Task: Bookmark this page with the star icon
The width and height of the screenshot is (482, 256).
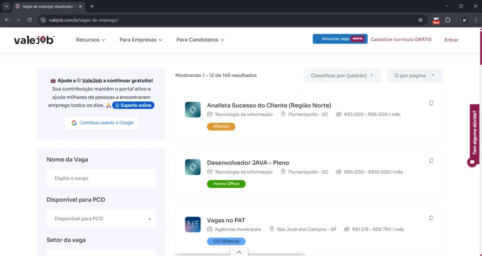Action: click(420, 20)
